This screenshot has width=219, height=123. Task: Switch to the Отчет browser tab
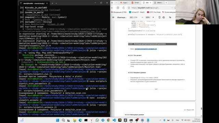(135, 3)
